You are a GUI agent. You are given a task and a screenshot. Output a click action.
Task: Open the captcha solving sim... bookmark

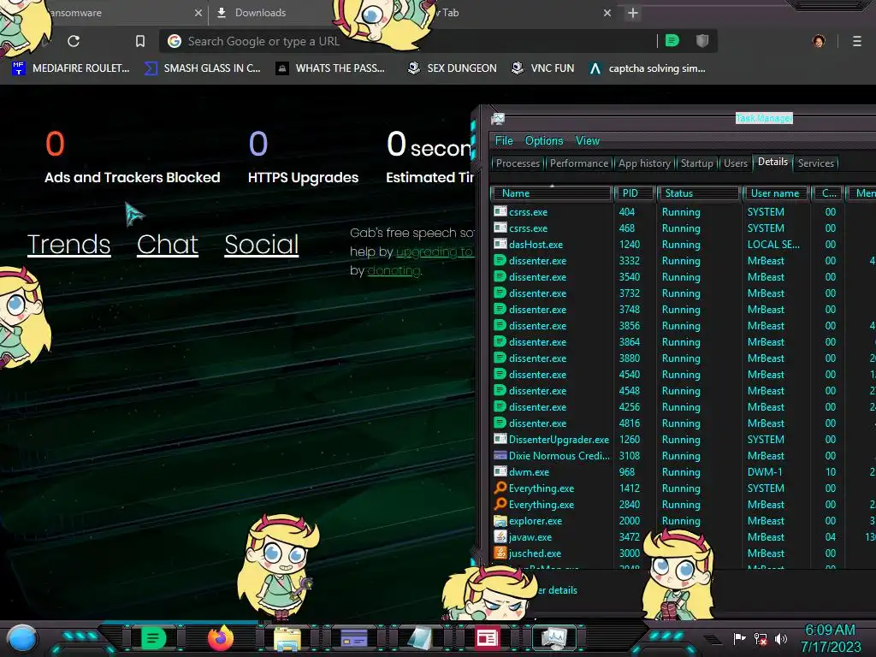(648, 68)
